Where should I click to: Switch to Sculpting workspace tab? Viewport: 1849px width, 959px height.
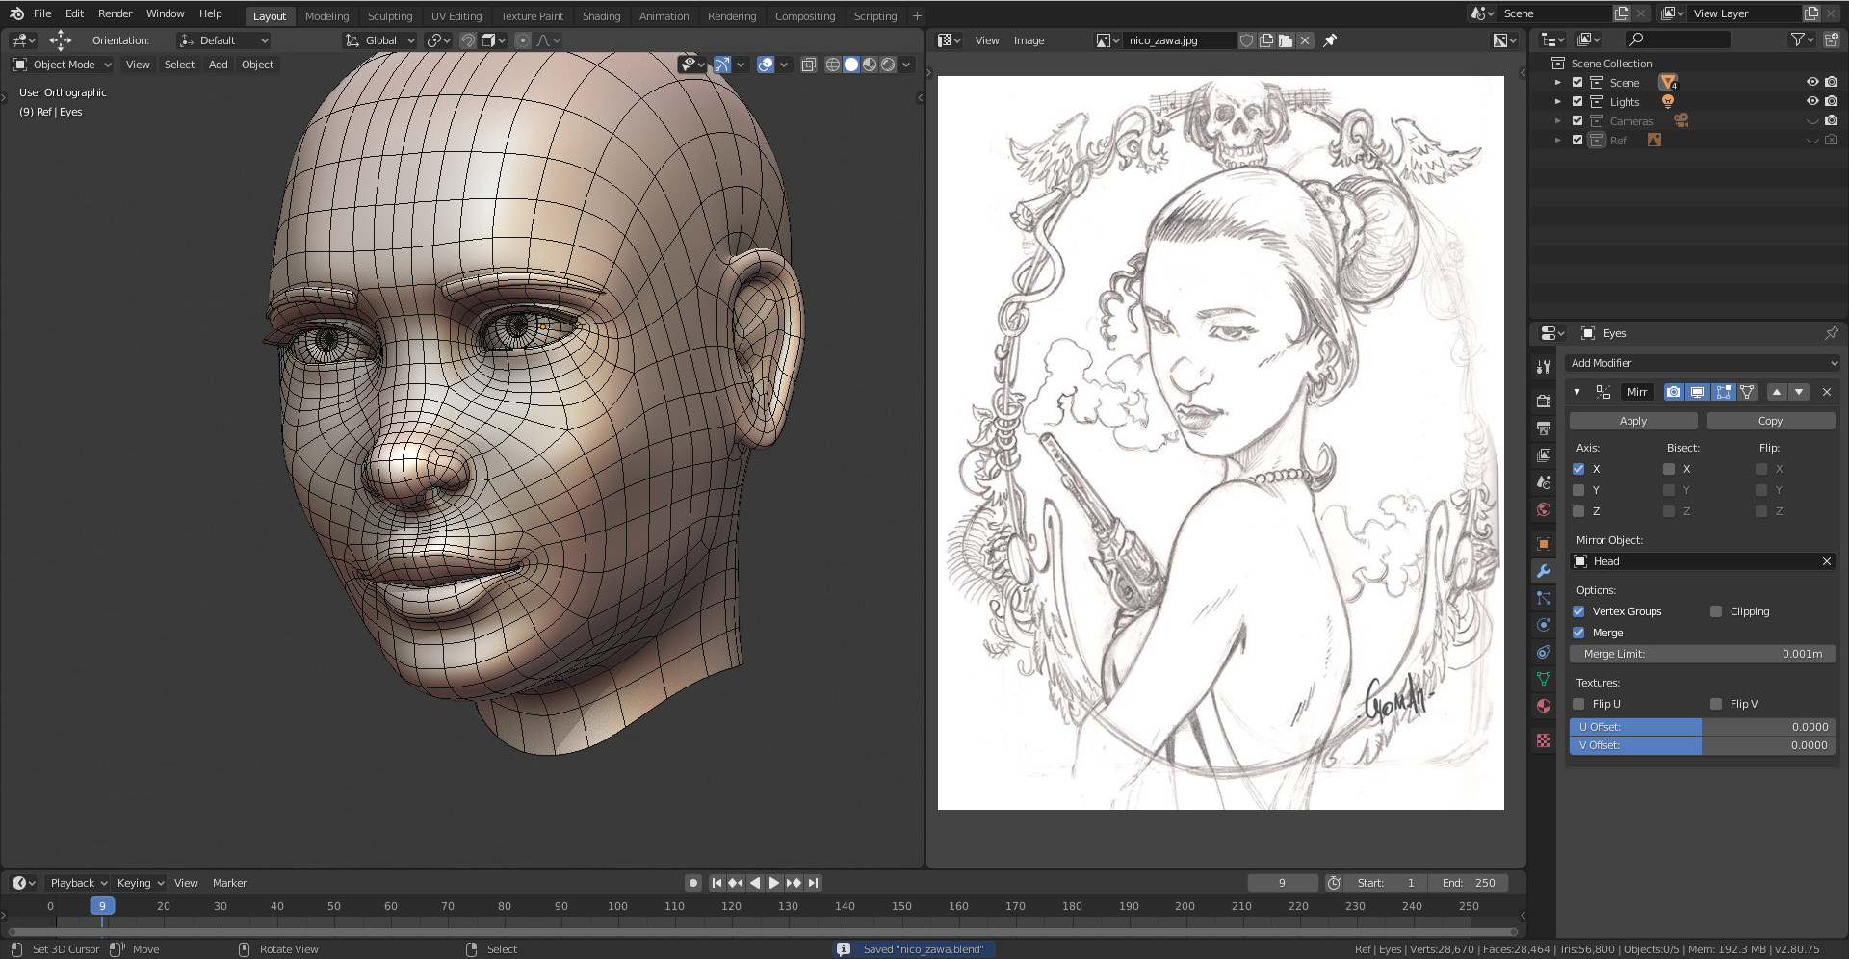pyautogui.click(x=389, y=16)
